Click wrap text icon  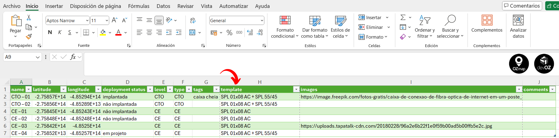pyautogui.click(x=193, y=20)
